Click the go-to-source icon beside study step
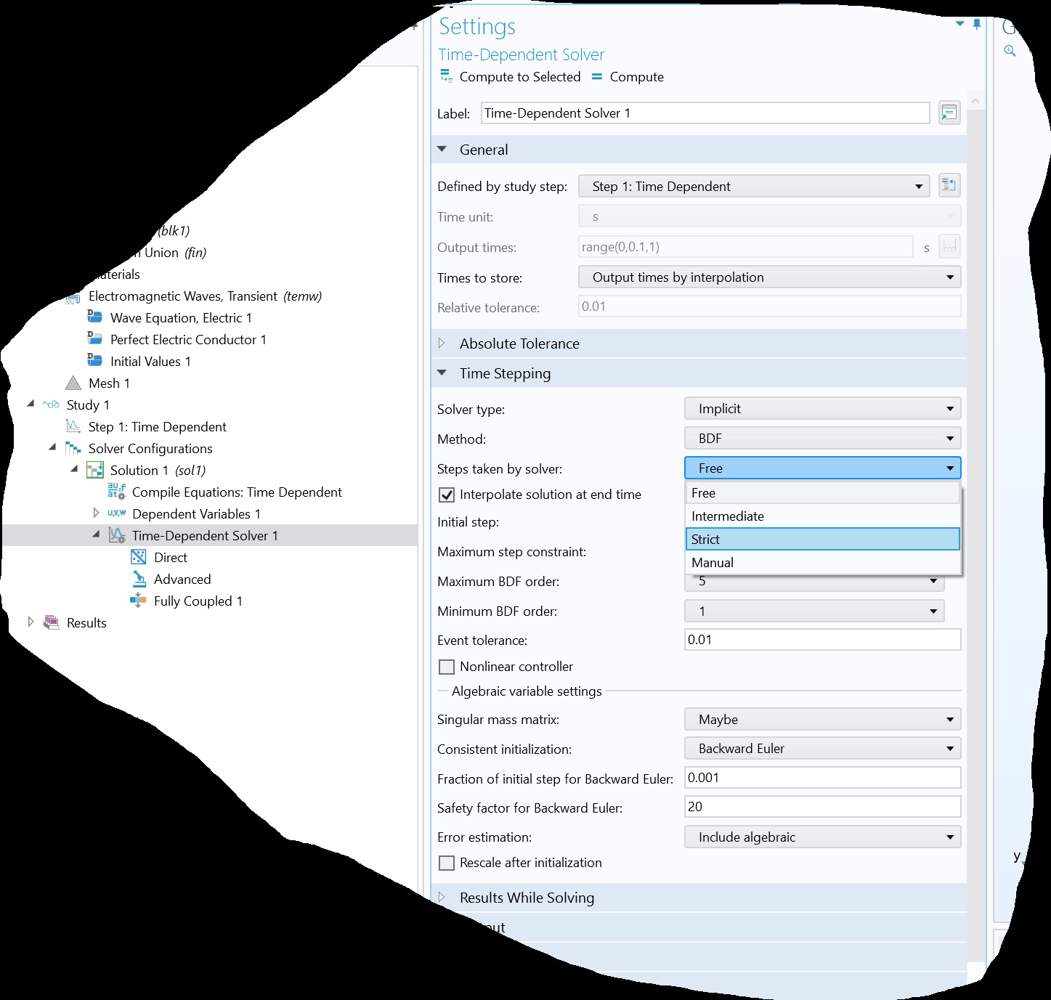This screenshot has width=1051, height=1000. [949, 186]
